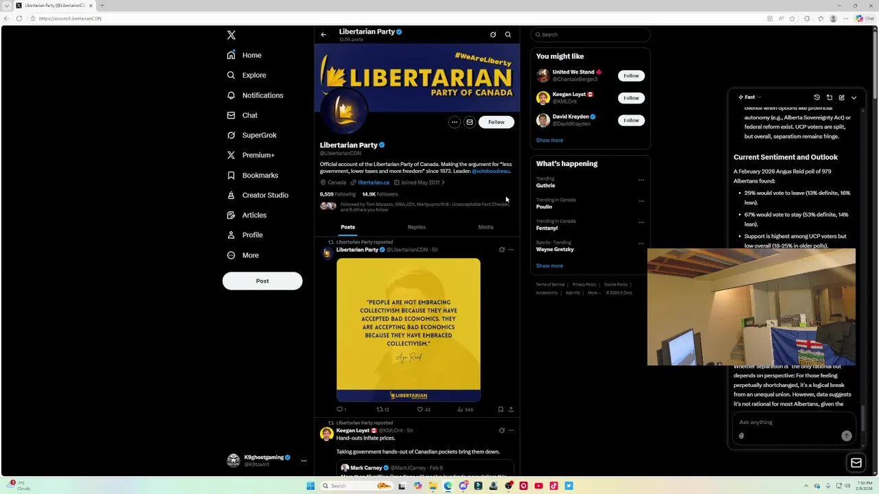Image resolution: width=879 pixels, height=494 pixels.
Task: View the 8,559 Following list
Action: [x=337, y=194]
